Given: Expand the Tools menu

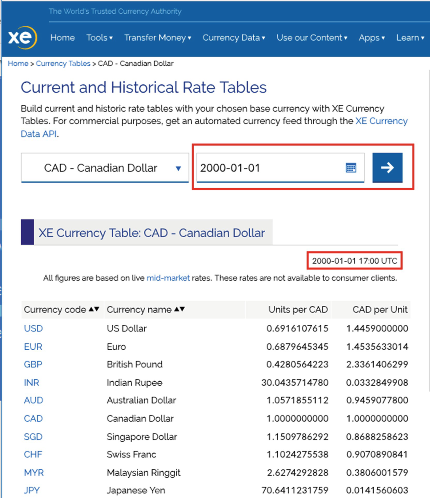Looking at the screenshot, I should (x=99, y=38).
